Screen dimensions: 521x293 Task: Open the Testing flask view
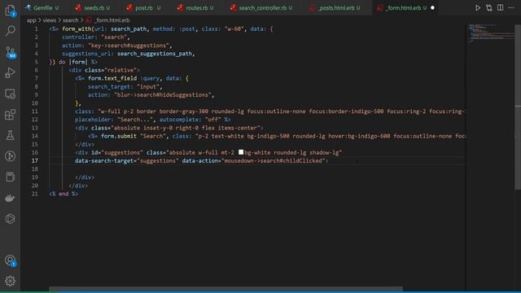pyautogui.click(x=10, y=135)
